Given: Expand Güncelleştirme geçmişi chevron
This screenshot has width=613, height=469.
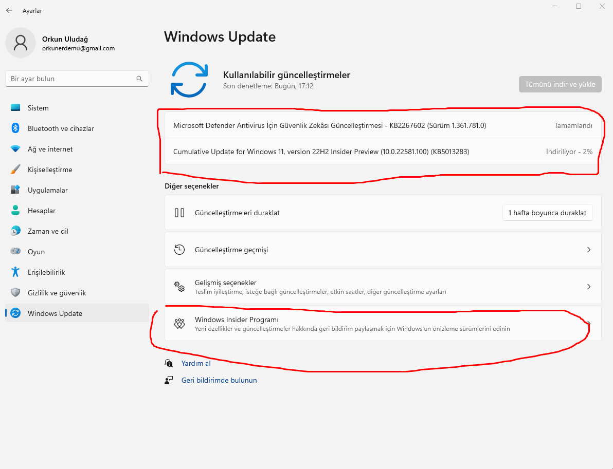Looking at the screenshot, I should pos(589,250).
